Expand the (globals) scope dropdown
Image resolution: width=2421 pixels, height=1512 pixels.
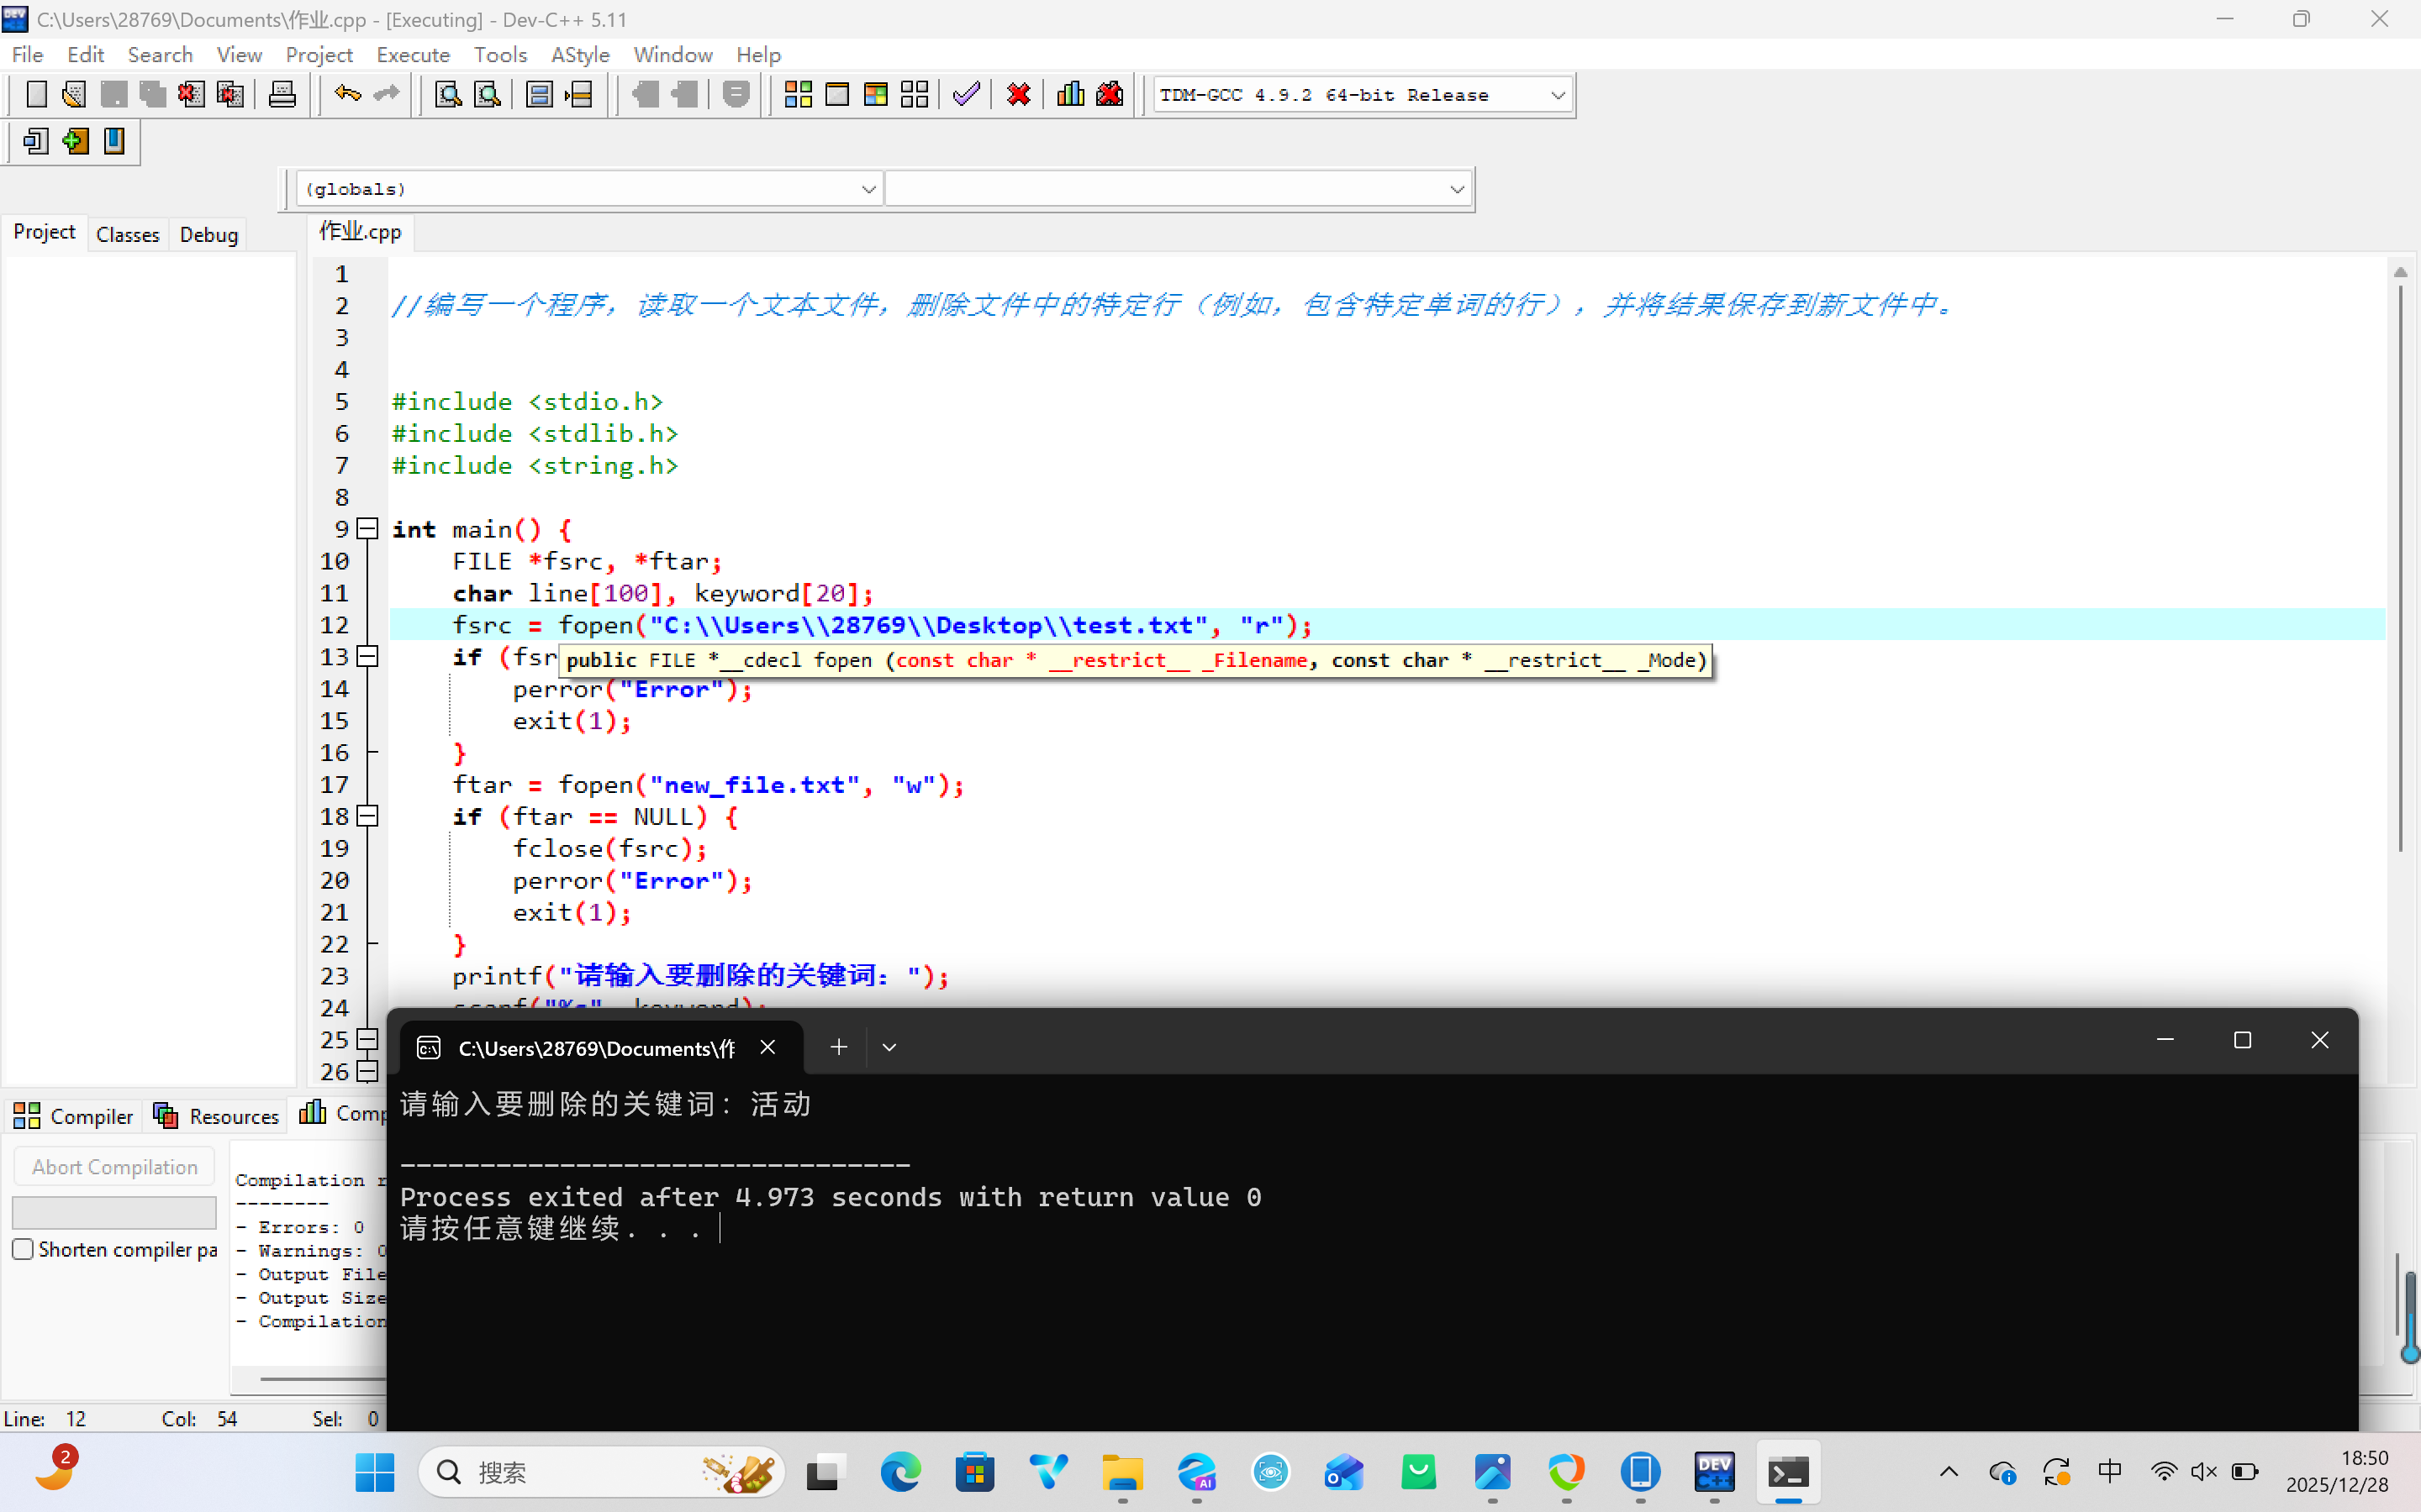click(868, 189)
